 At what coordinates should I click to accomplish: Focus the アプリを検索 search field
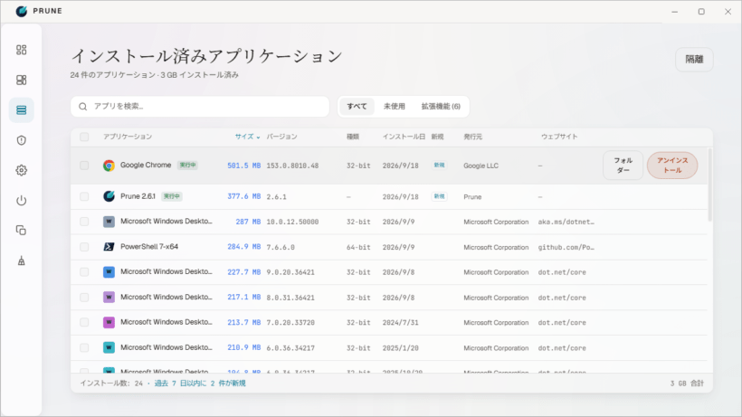click(200, 107)
